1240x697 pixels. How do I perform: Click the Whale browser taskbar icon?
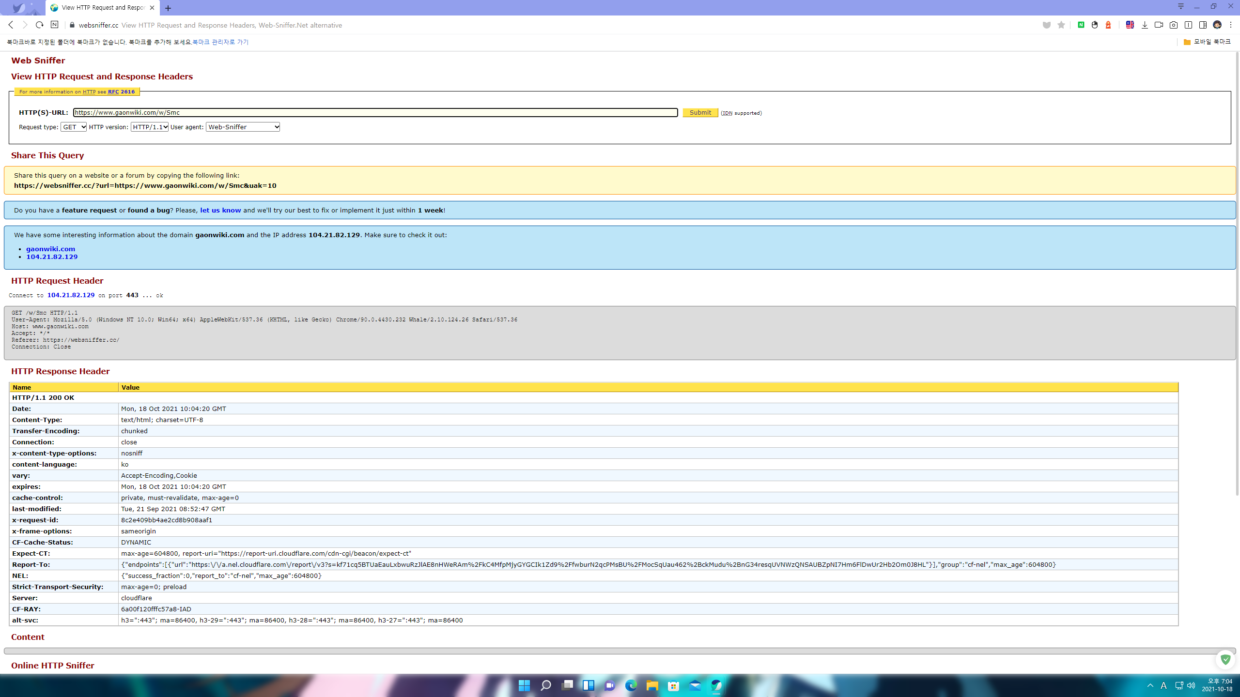pos(716,685)
